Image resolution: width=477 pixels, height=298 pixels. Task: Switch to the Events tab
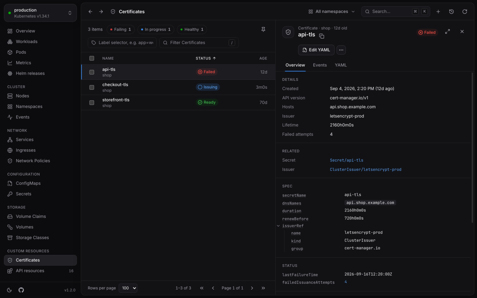tap(320, 65)
